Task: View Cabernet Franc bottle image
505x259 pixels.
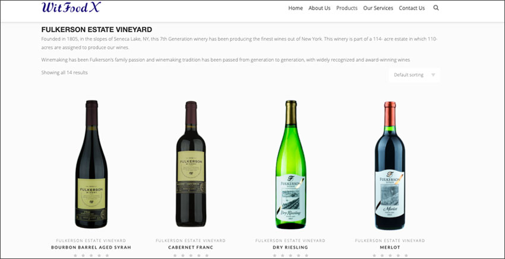Action: tap(191, 164)
